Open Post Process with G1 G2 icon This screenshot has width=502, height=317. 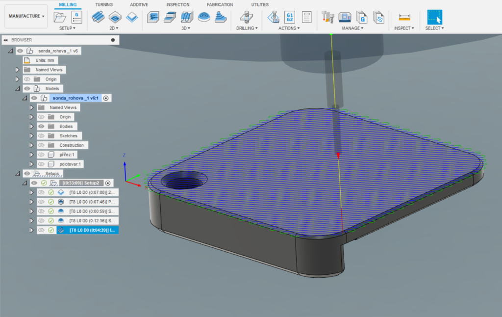coord(290,17)
